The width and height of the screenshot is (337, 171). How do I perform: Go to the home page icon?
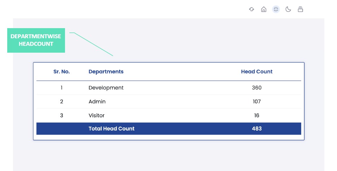coord(264,9)
